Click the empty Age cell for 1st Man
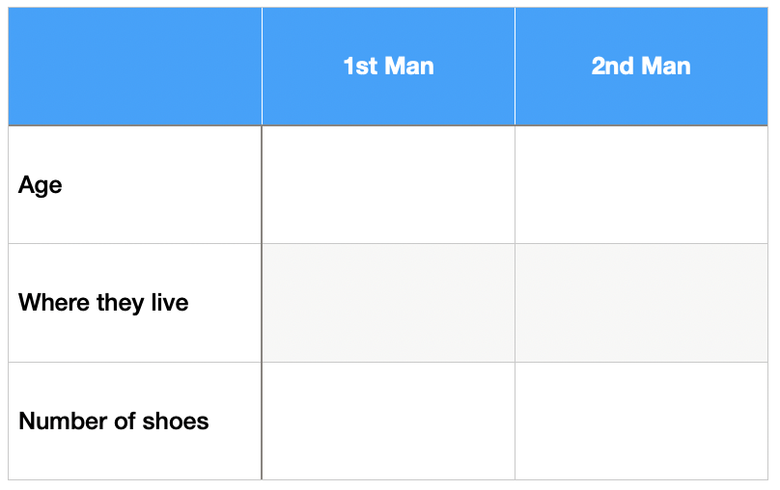Viewport: 780px width, 490px height. [388, 184]
